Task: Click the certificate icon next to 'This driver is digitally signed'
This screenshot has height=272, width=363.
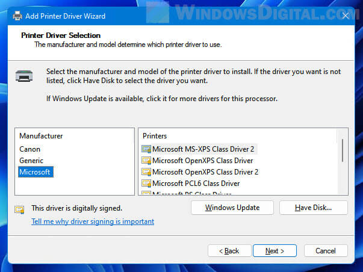Action: [x=19, y=209]
